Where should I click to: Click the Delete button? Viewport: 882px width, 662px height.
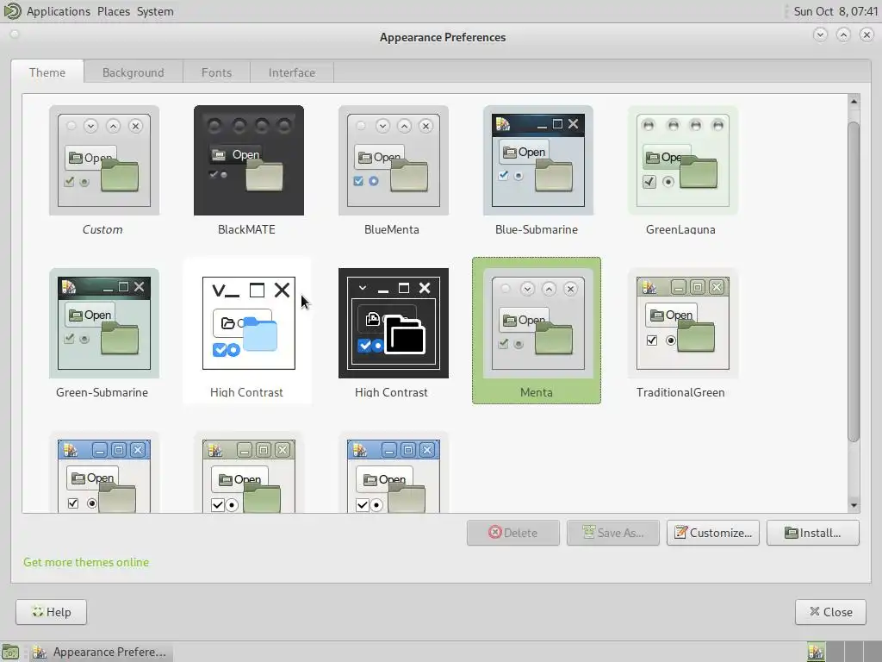513,533
